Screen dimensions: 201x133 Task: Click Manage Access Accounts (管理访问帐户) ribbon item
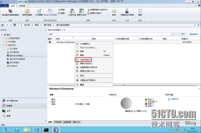95,13
